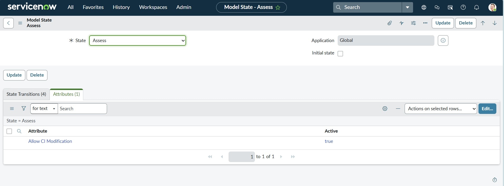Open the 'for text' search field dropdown
This screenshot has height=186, width=504.
click(44, 109)
